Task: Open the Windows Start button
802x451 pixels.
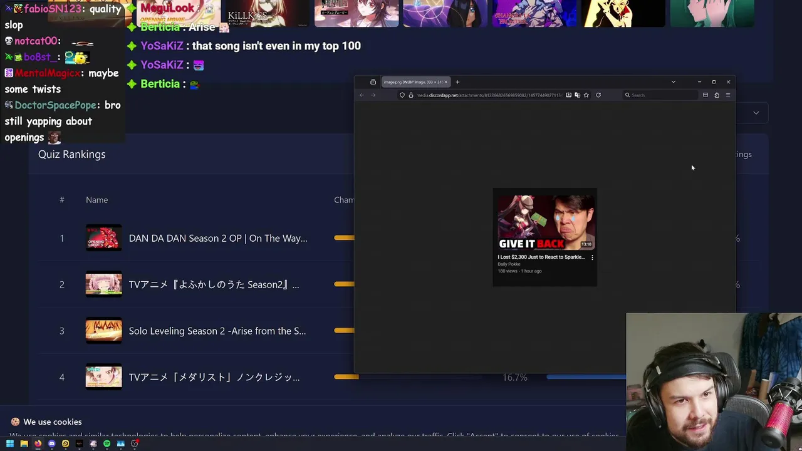Action: (x=10, y=443)
